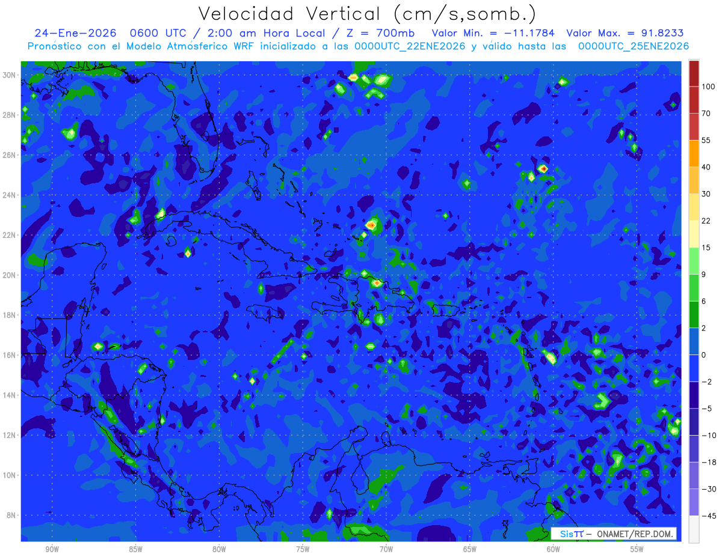722x557 pixels.
Task: Click the colorbar label '-45'
Action: tap(708, 516)
